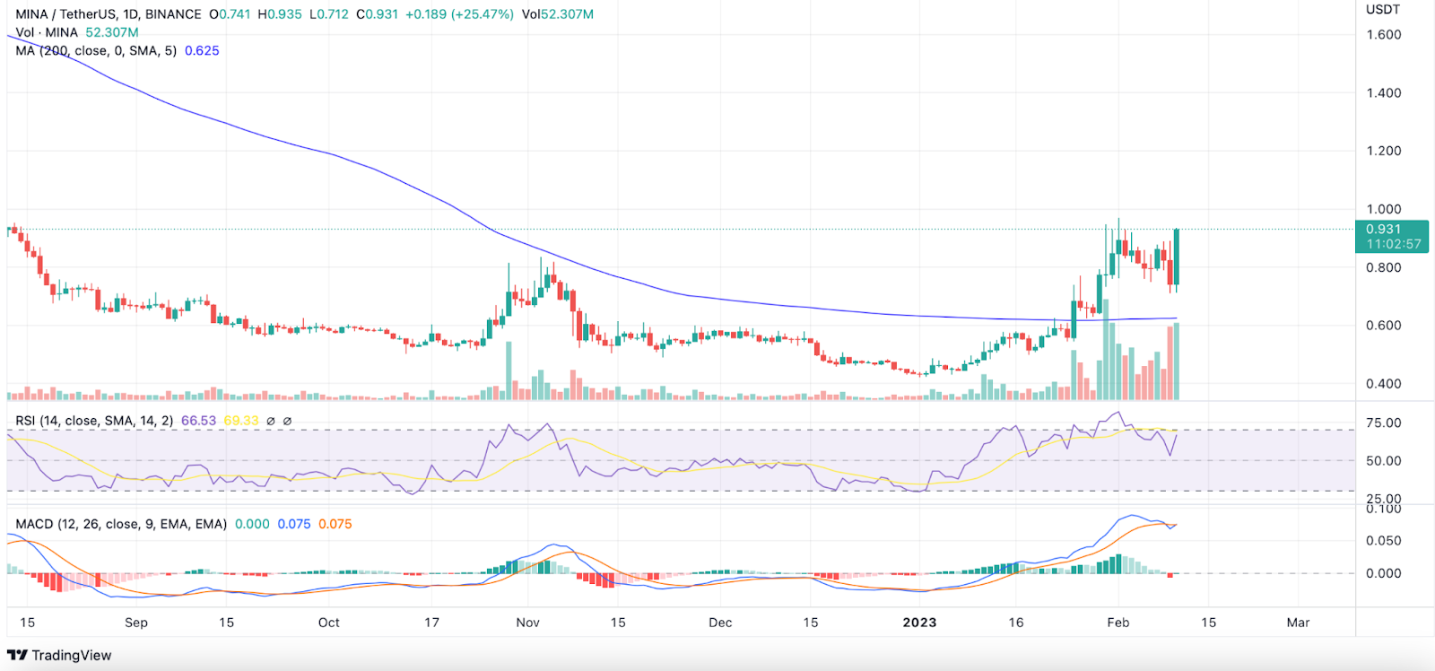1435x671 pixels.
Task: Click the Nov date on the time axis
Action: [x=528, y=623]
